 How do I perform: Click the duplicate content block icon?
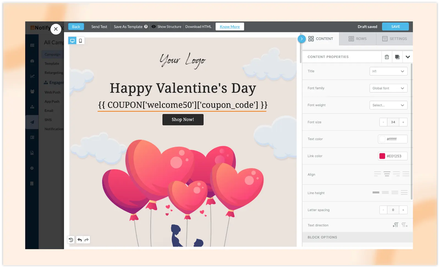tap(397, 57)
